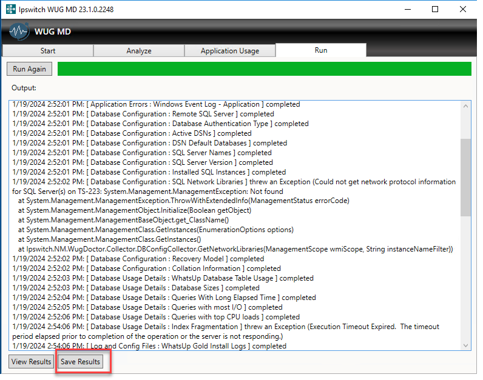Viewport: 483px width, 380px height.
Task: Select the Run tab
Action: click(321, 50)
